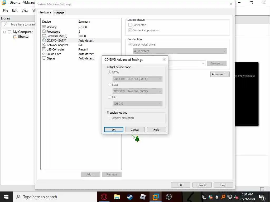Select the Sound Card speaker icon
The image size is (270, 202).
click(44, 54)
